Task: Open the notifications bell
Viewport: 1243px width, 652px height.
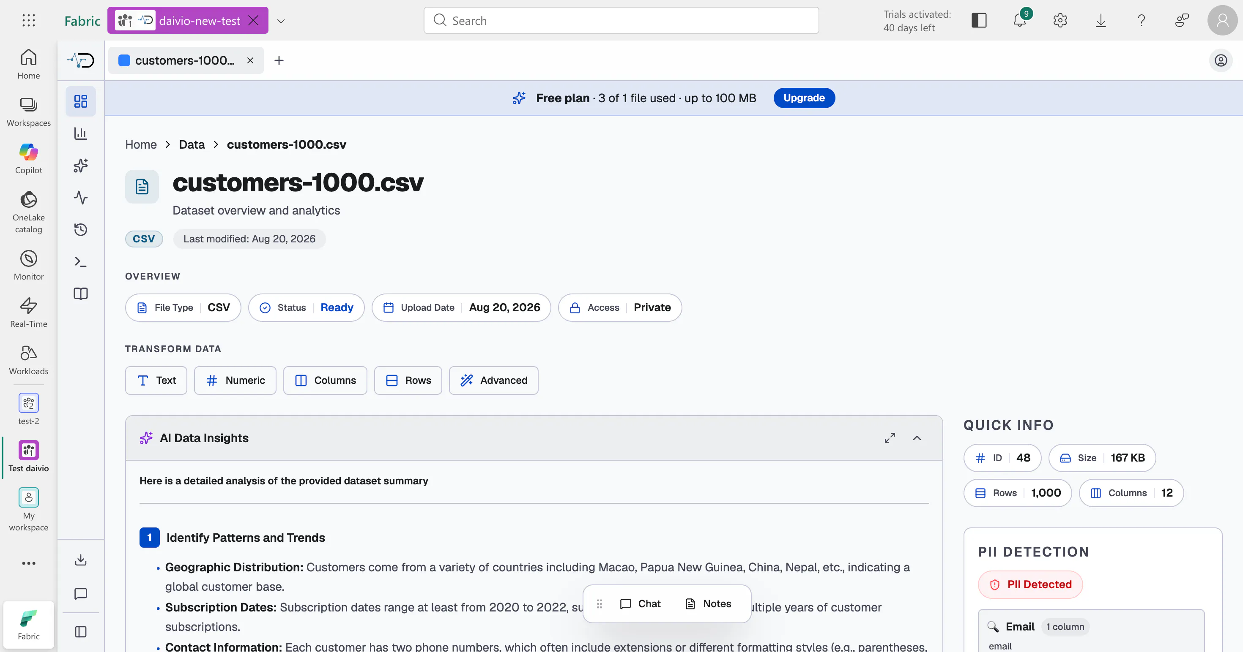Action: click(1020, 20)
